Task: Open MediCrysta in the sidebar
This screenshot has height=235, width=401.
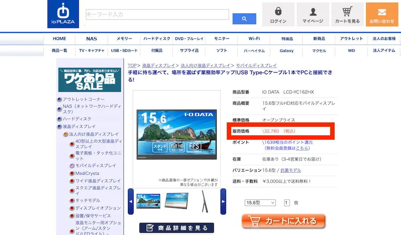Action: [x=87, y=173]
